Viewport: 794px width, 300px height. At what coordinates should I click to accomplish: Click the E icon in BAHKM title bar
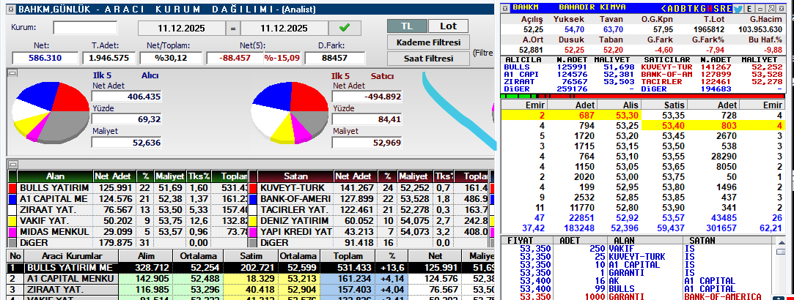tap(749, 9)
